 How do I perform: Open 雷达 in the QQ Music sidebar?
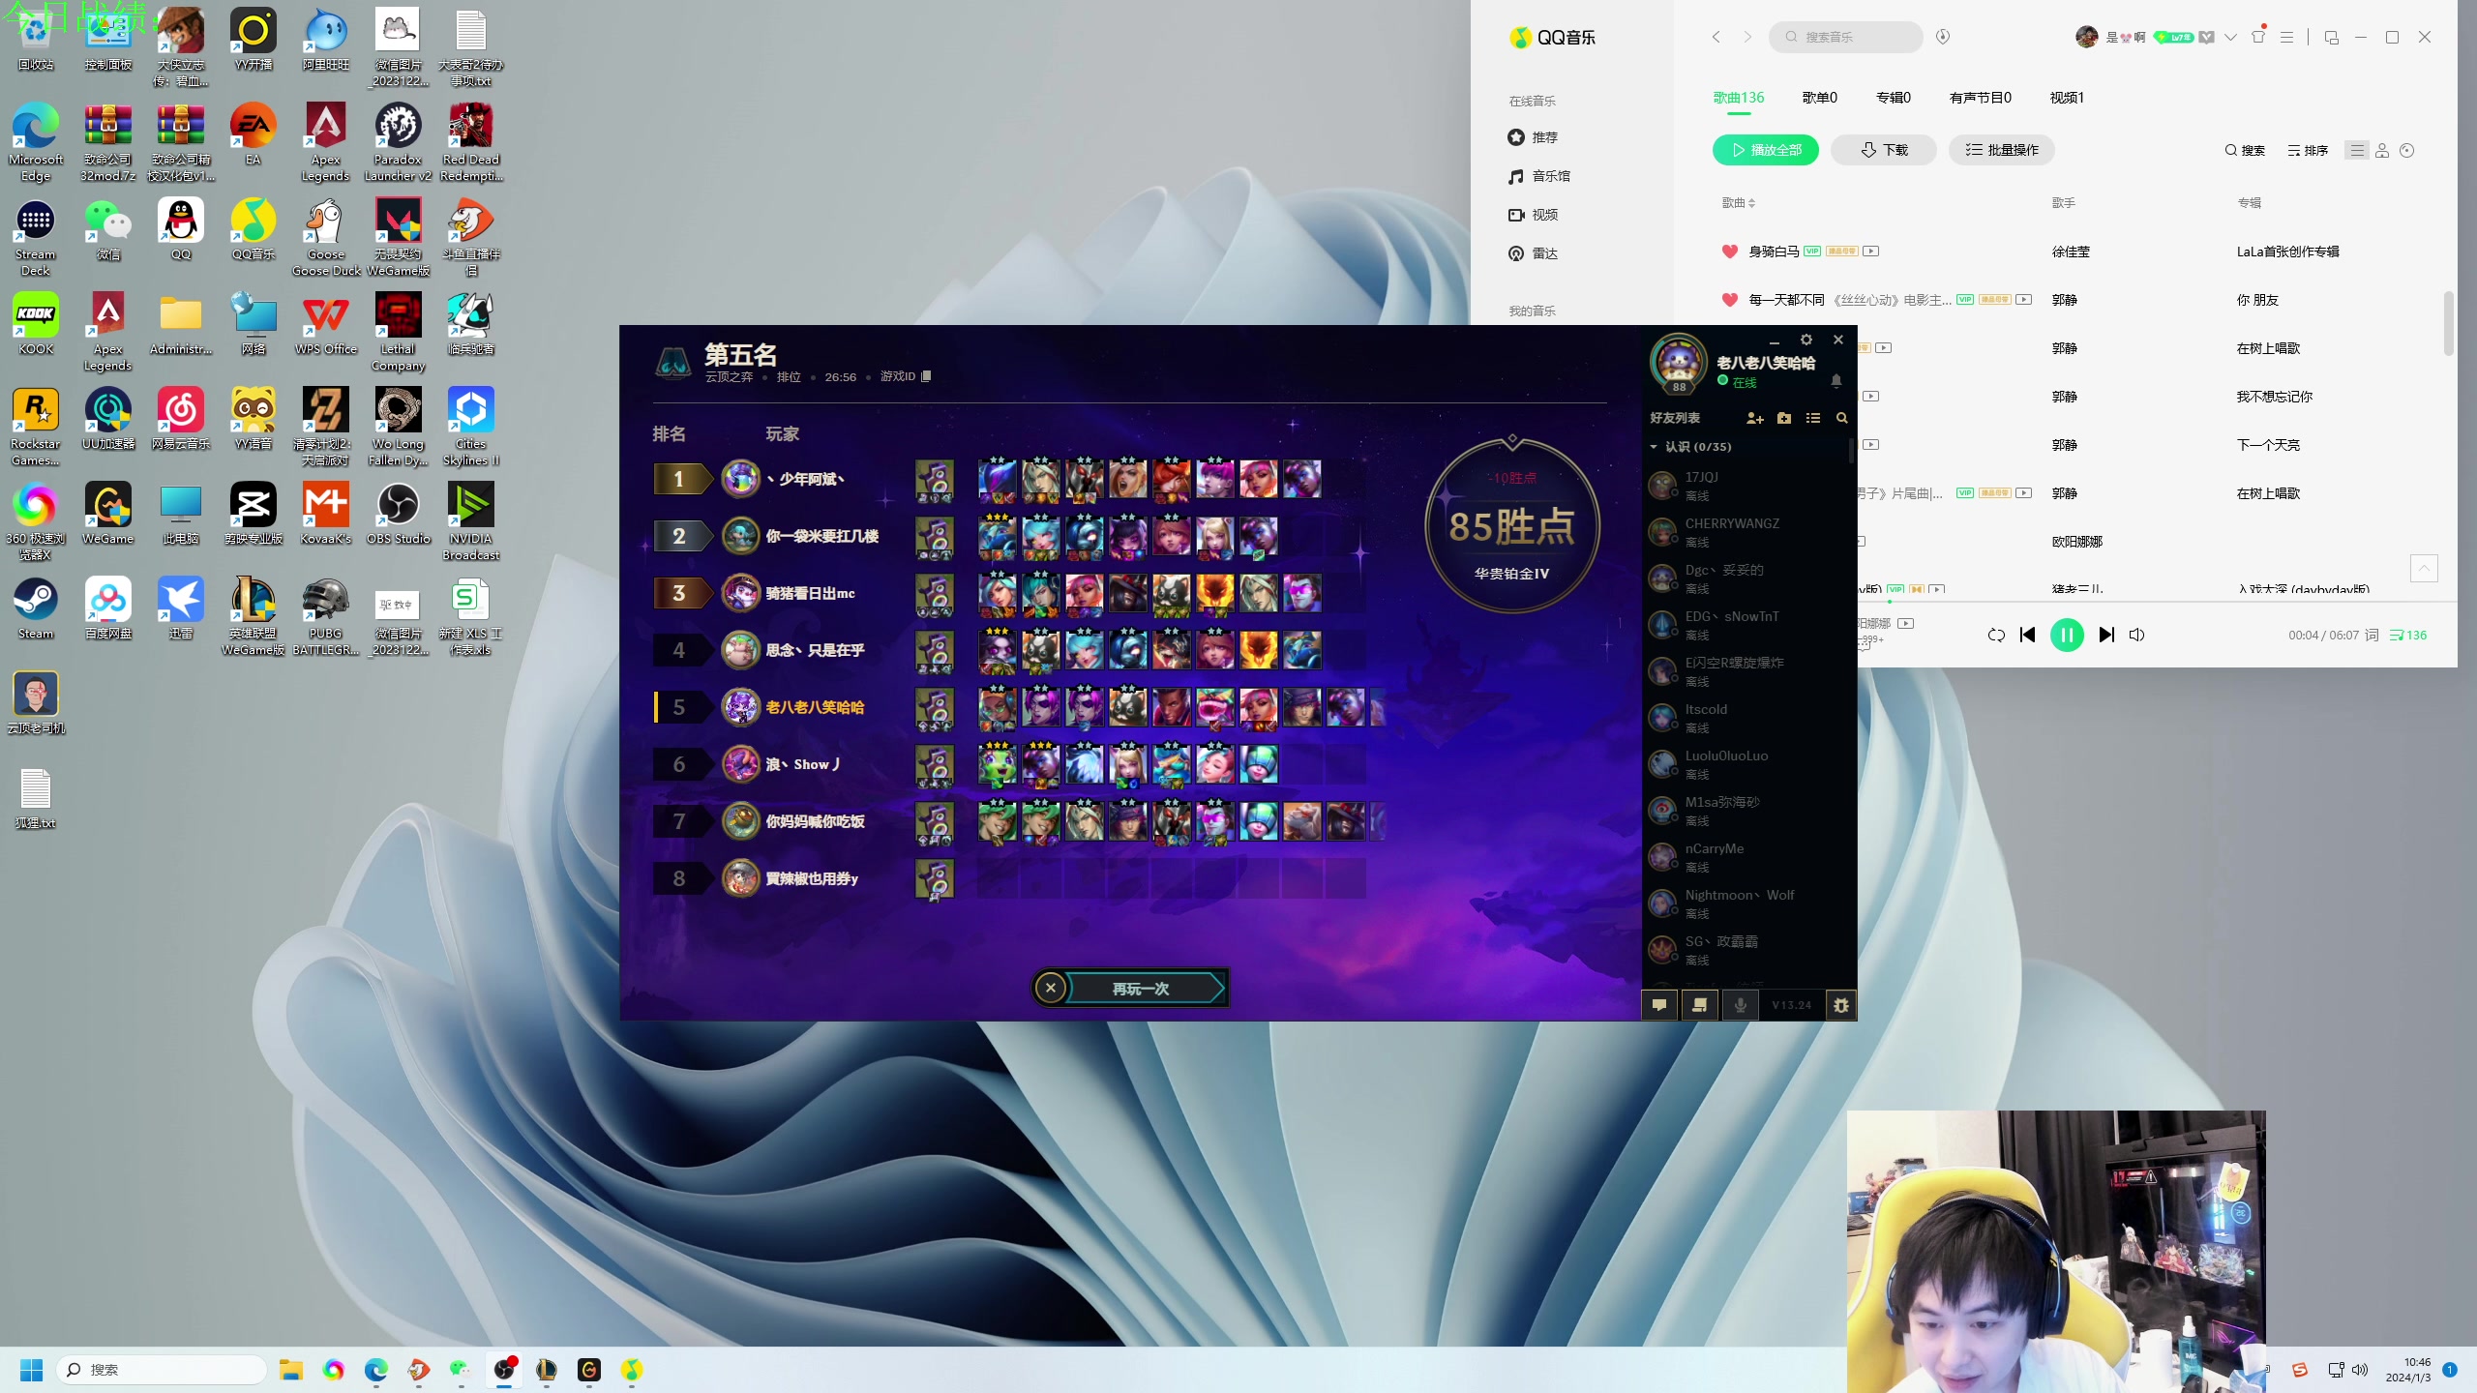pyautogui.click(x=1534, y=253)
